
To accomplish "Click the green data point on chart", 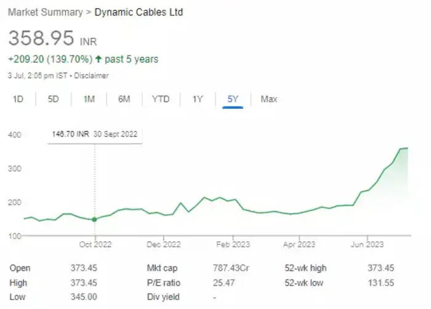I will [x=94, y=219].
